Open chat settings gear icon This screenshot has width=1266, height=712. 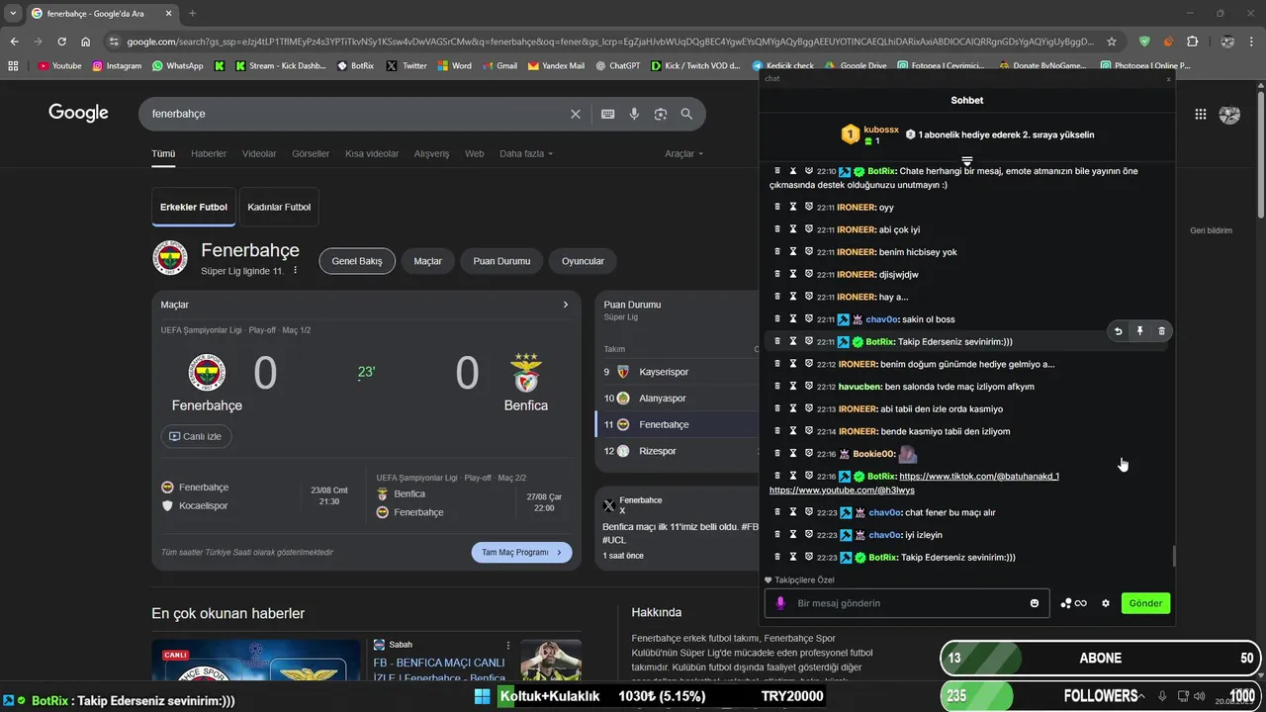(1106, 603)
